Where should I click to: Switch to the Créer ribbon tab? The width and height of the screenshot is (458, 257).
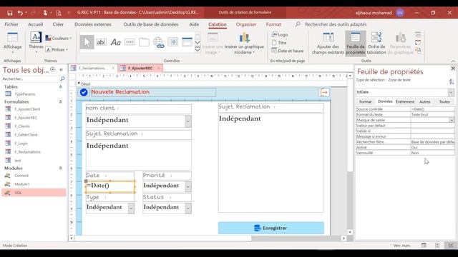point(58,24)
